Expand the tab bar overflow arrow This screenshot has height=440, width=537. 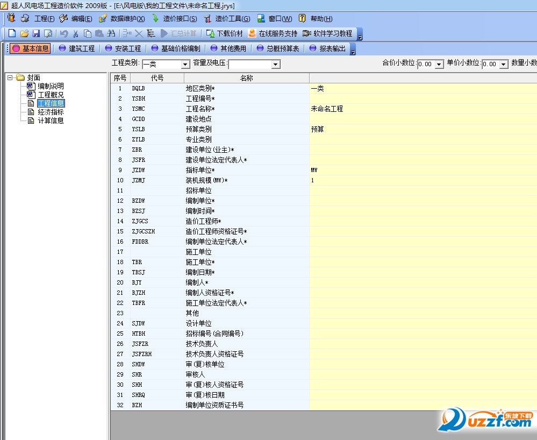pyautogui.click(x=353, y=49)
